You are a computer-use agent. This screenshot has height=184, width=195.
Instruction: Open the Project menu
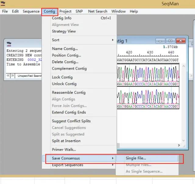65,11
